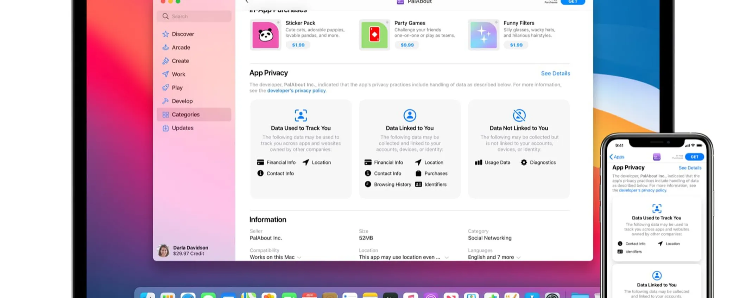Open the developer's privacy policy link on Mac
The width and height of the screenshot is (746, 298).
(296, 91)
